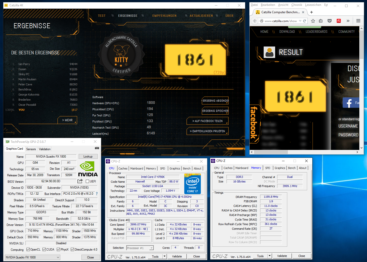
Task: Open the Firefox hamburger menu
Action: [358, 21]
